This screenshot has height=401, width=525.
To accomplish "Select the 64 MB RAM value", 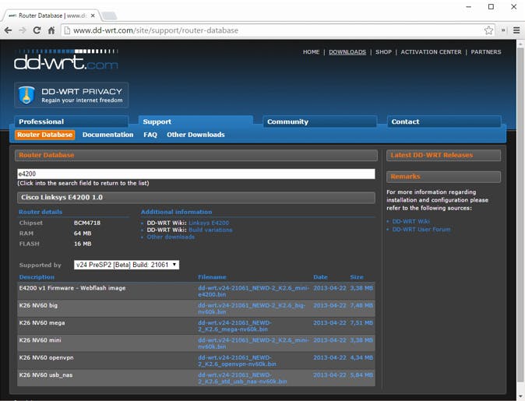I will (x=83, y=234).
